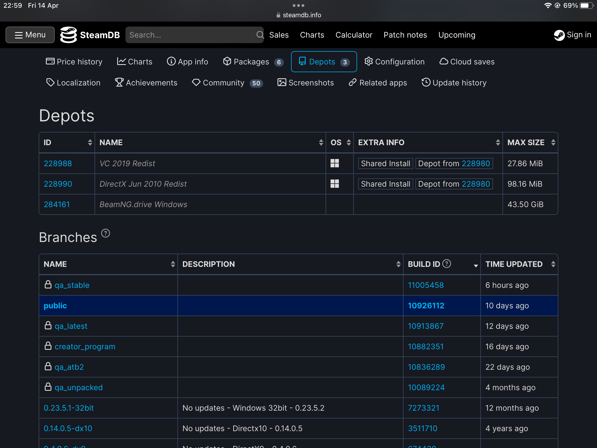Click the Build ID help icon

point(447,264)
